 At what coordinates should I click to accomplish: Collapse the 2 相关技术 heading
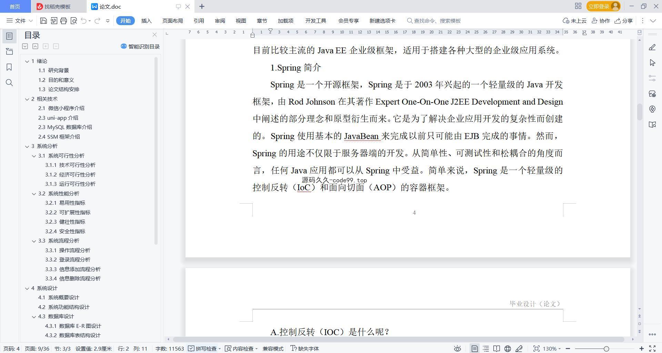pos(27,99)
